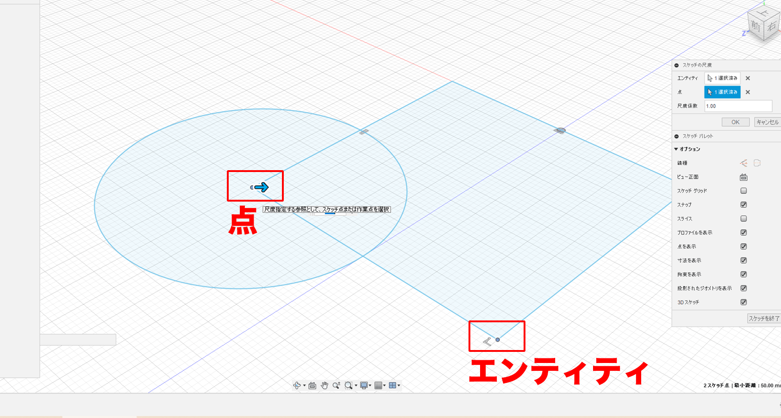Enable the スケッチ グリッド checkbox

pyautogui.click(x=744, y=191)
